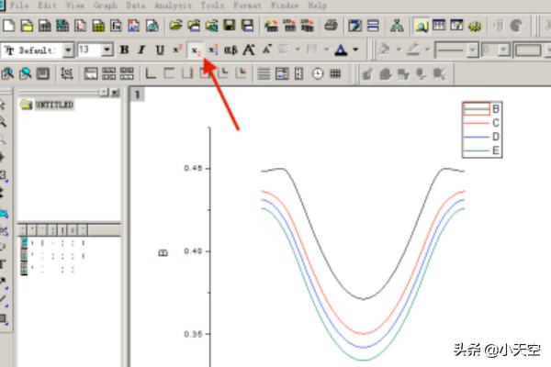Toggle Bold text formatting

pos(124,50)
